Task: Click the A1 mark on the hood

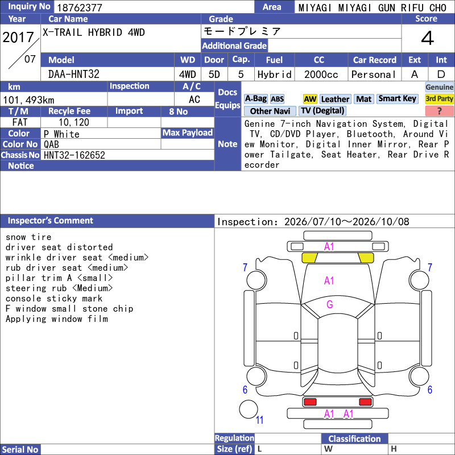Action: tap(329, 280)
